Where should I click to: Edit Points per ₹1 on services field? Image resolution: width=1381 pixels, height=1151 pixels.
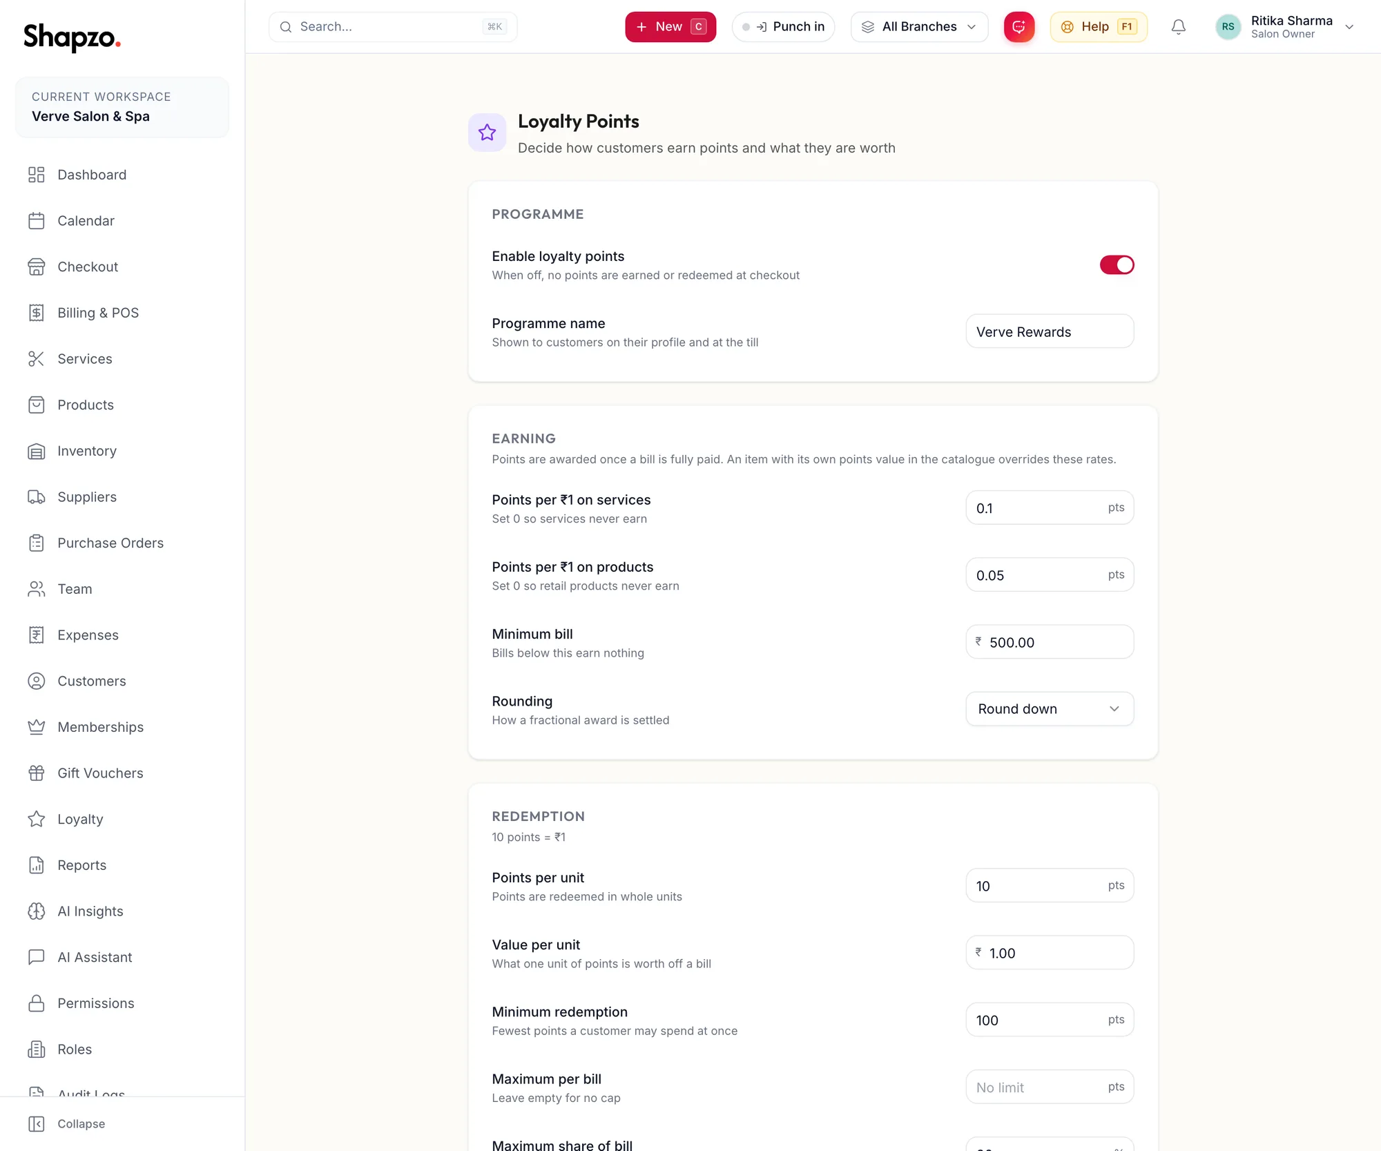tap(1050, 508)
